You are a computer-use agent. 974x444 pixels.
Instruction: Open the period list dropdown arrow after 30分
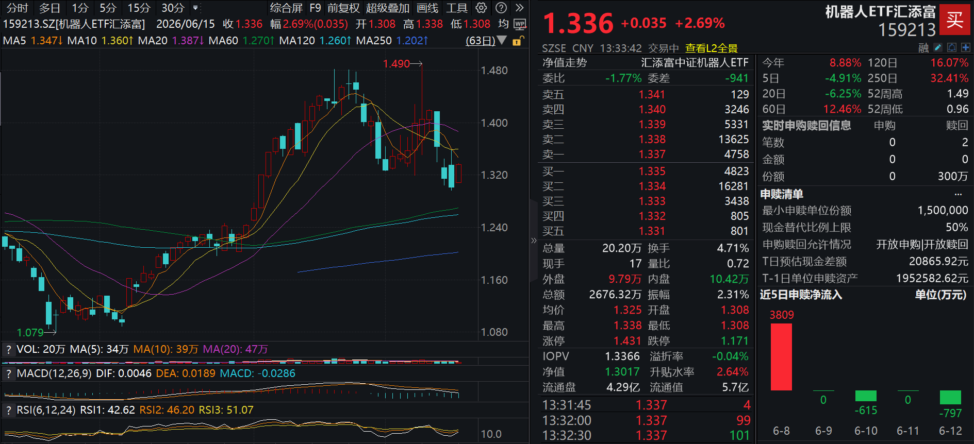(x=195, y=8)
